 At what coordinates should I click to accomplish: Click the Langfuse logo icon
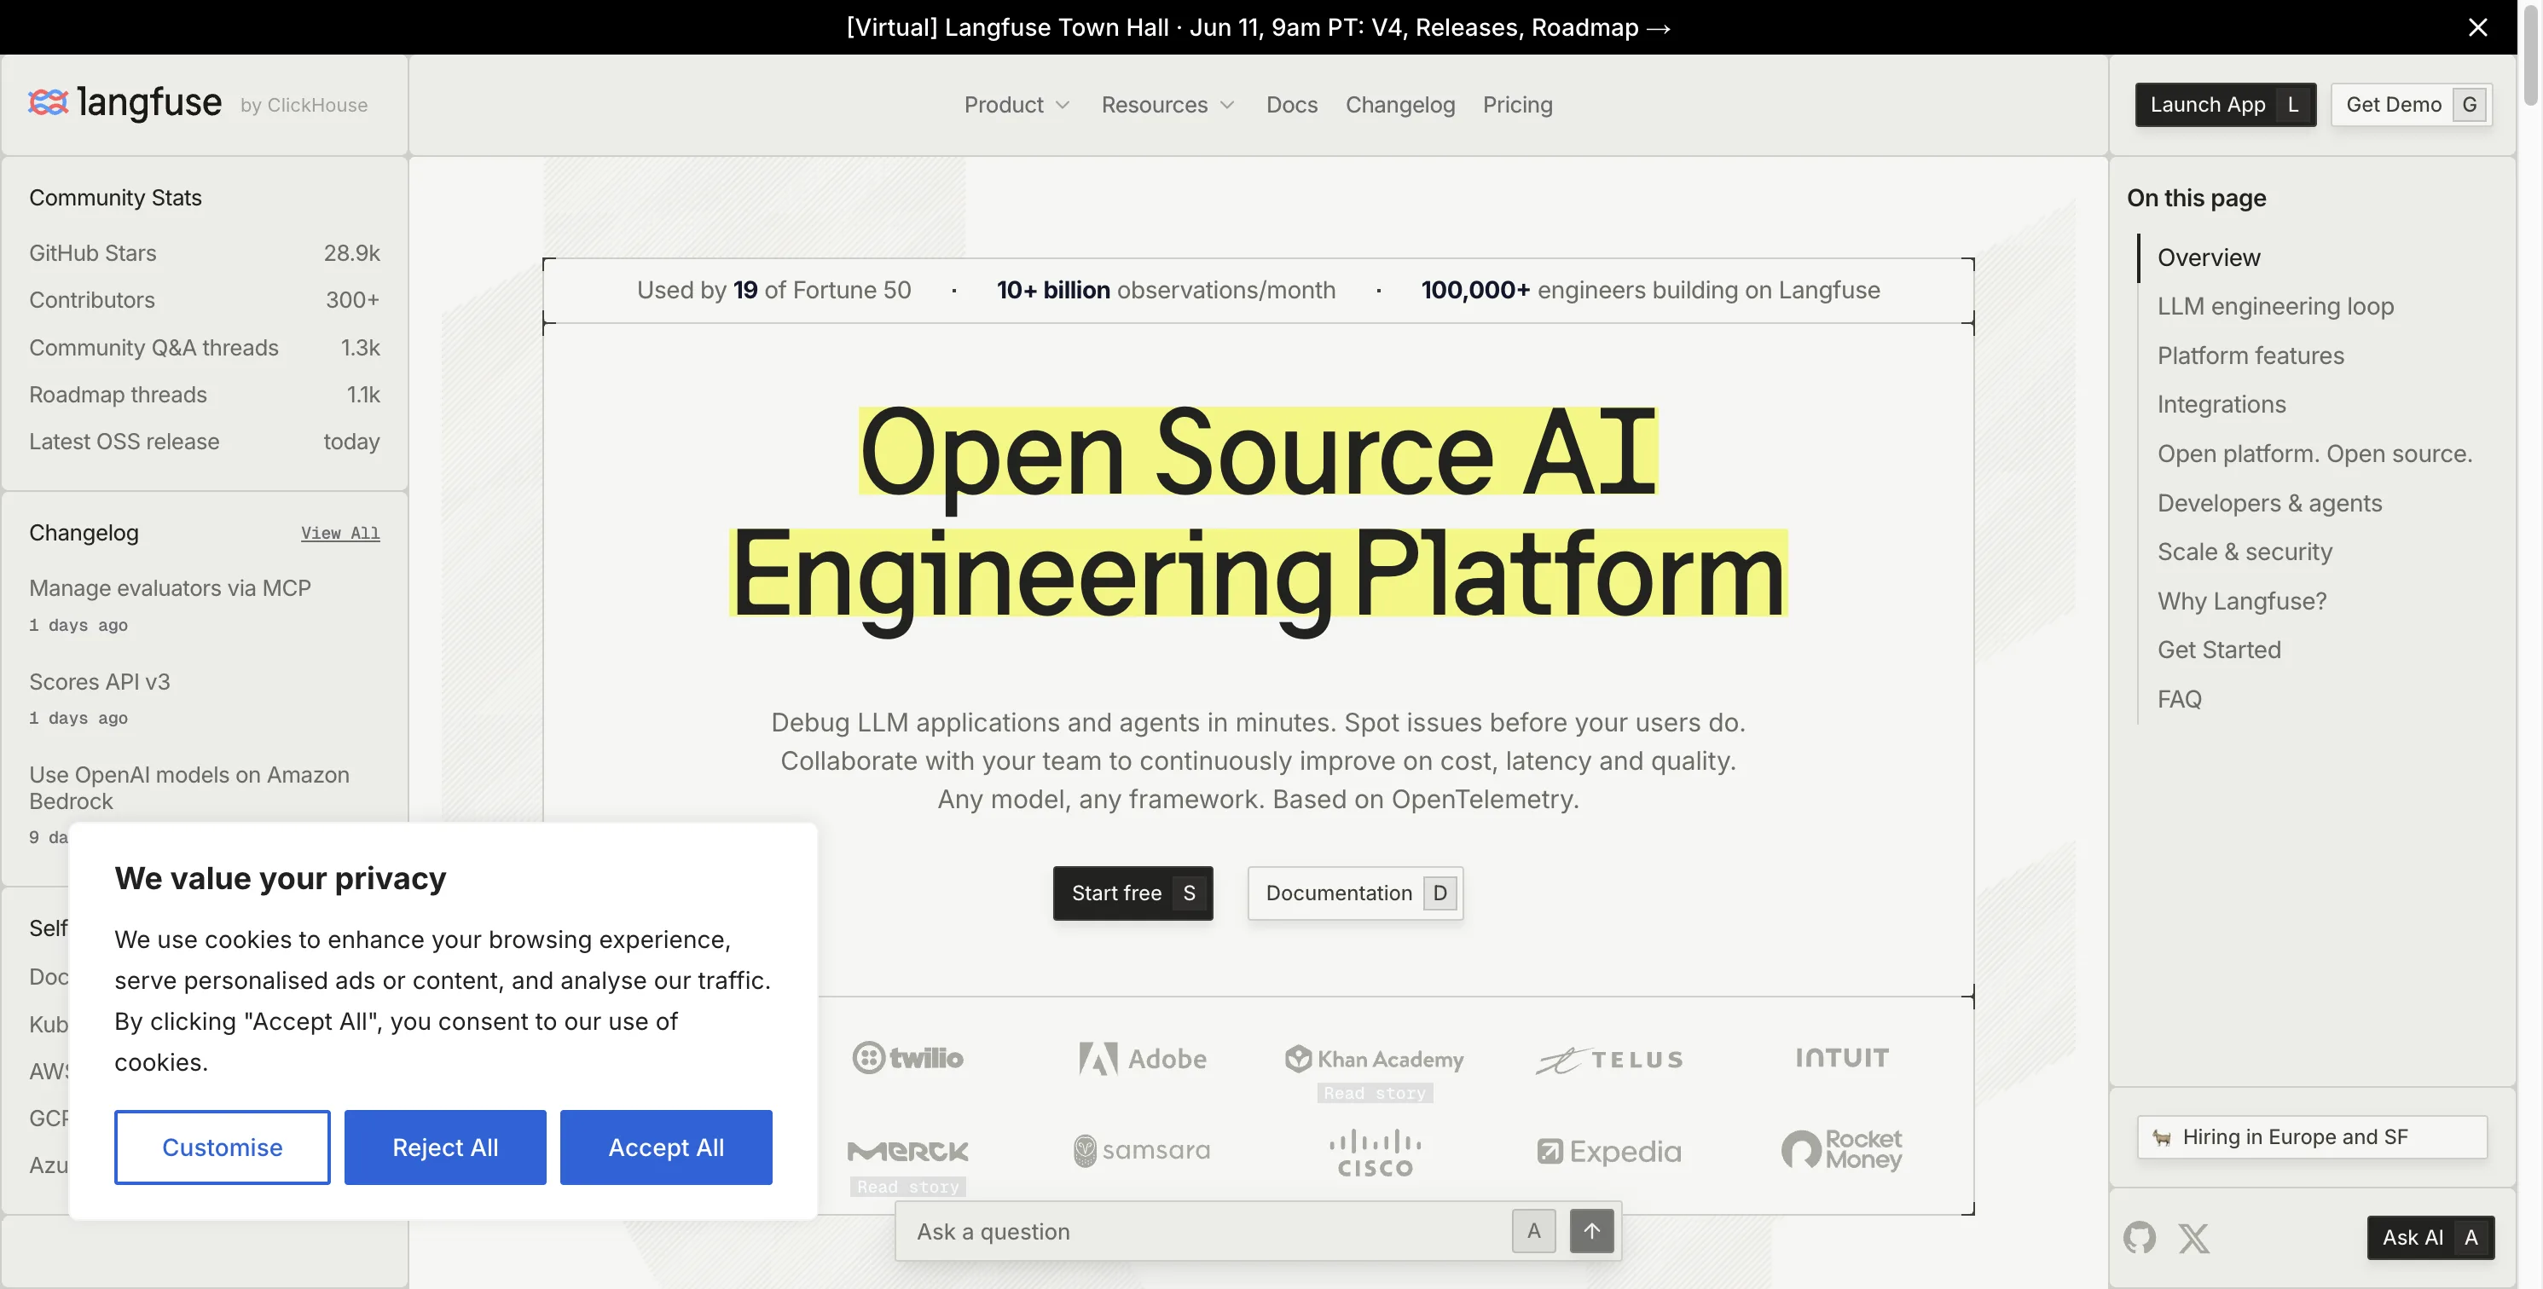[x=48, y=101]
